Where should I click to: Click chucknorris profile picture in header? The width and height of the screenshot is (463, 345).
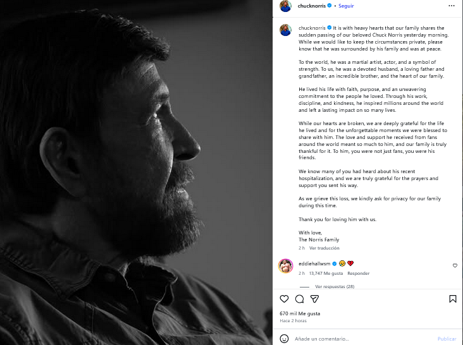(x=285, y=6)
